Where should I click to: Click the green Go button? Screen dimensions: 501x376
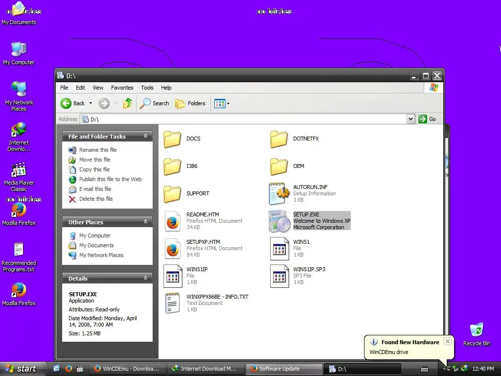pos(427,119)
